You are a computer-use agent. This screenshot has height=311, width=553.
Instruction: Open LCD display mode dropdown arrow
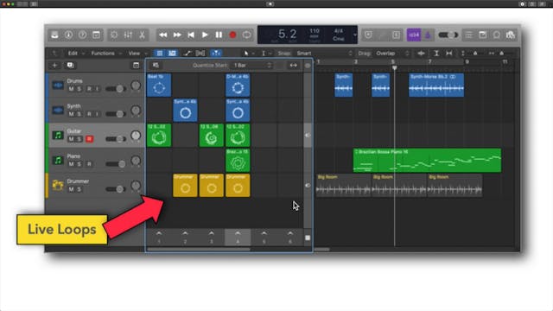[354, 35]
